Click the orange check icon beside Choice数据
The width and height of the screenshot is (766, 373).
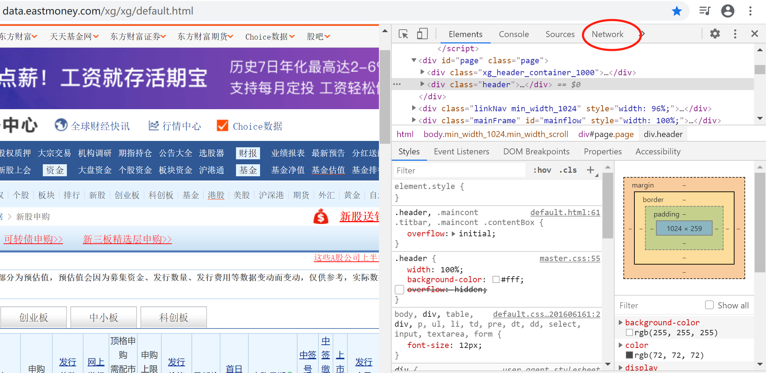coord(223,125)
